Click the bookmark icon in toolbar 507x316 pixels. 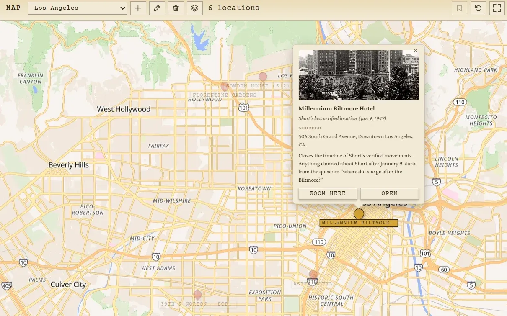pos(460,8)
